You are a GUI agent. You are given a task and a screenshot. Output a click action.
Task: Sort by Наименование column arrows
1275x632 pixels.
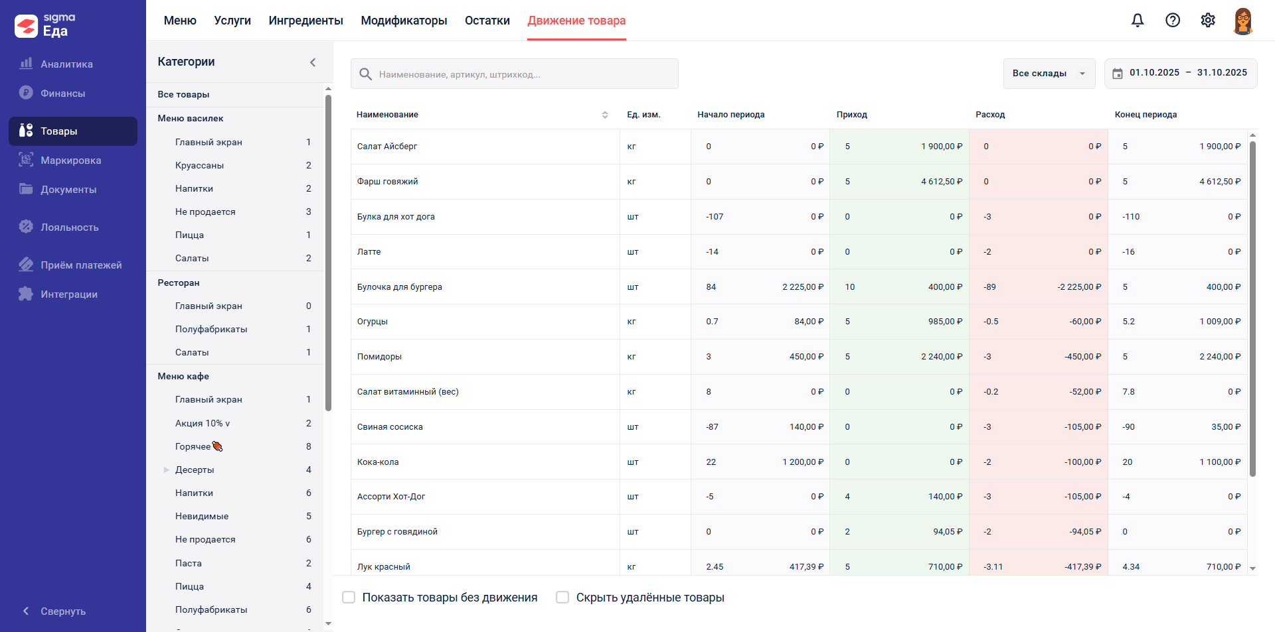[x=605, y=115]
